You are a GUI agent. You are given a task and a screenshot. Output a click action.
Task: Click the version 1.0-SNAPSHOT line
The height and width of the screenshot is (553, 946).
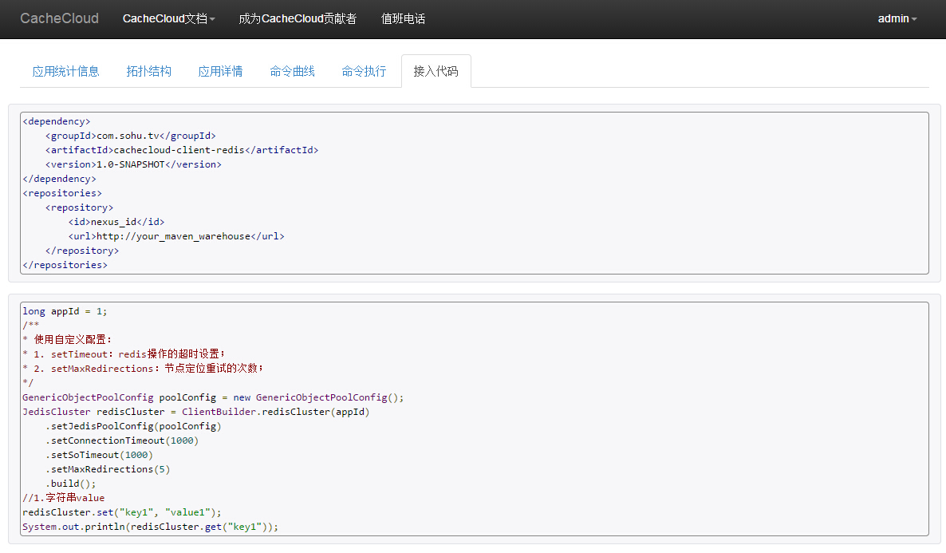pos(133,165)
